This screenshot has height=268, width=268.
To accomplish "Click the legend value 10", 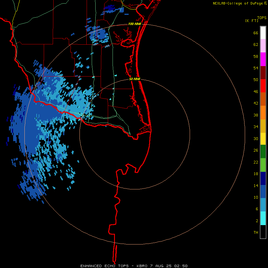I will (x=256, y=197).
